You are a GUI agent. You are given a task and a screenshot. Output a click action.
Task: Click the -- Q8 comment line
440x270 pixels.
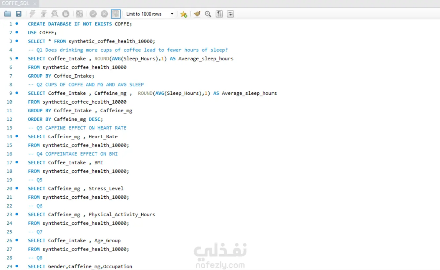(35, 258)
